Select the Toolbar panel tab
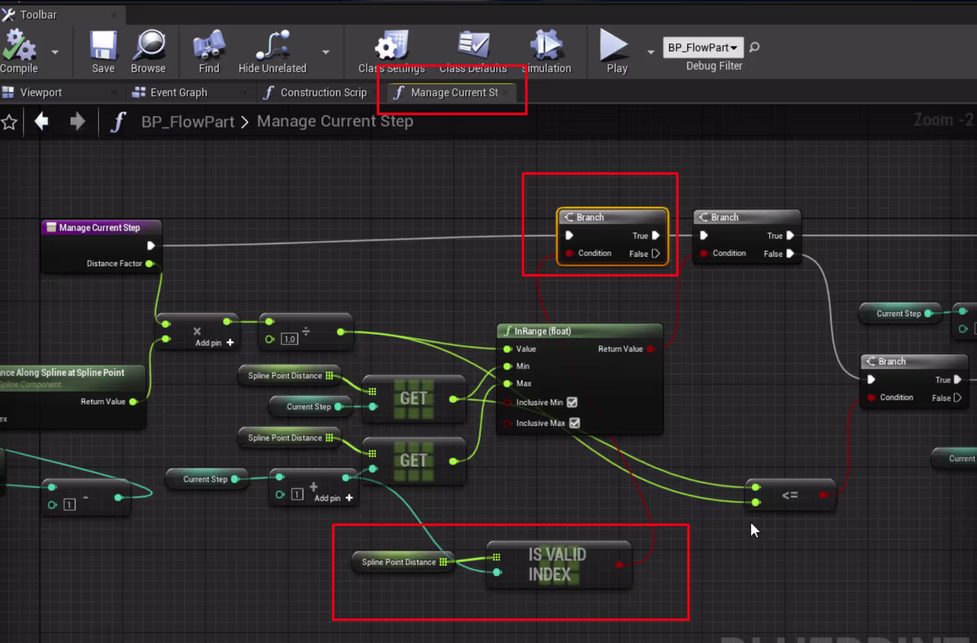Image resolution: width=977 pixels, height=643 pixels. point(38,15)
